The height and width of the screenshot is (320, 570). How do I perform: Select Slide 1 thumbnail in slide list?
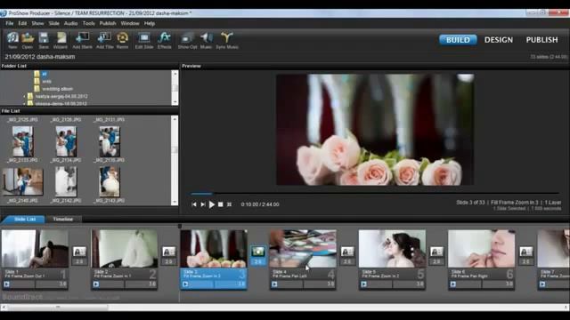pos(35,249)
